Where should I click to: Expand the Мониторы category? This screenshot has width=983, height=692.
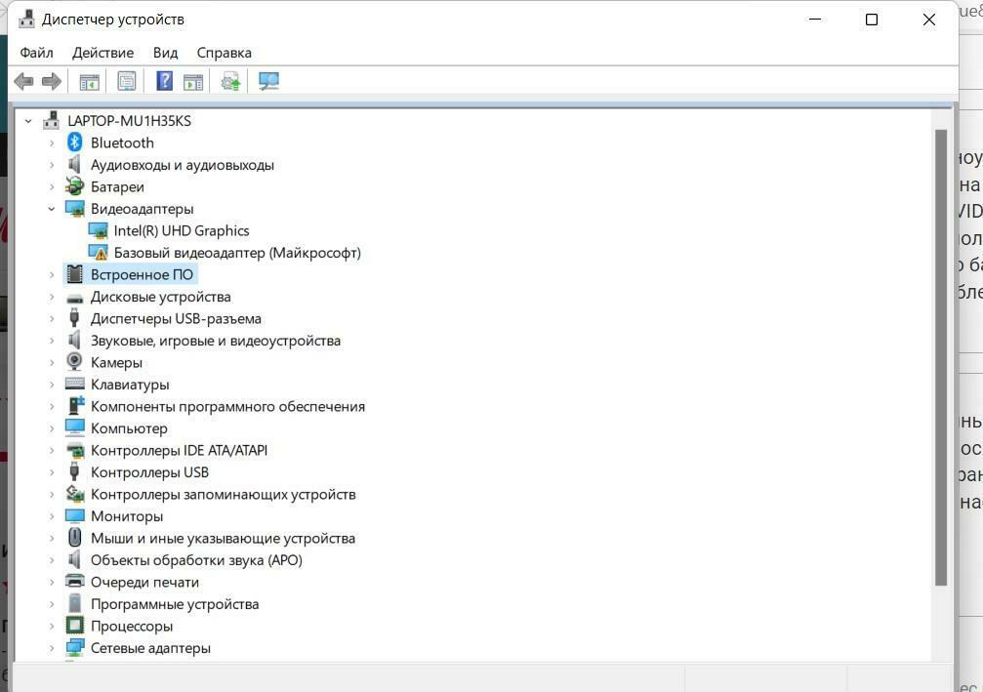pos(52,516)
